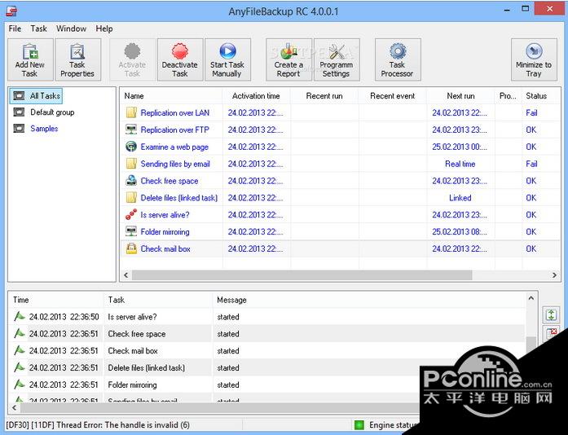The image size is (568, 435).
Task: Click the log Message column header
Action: (x=369, y=300)
